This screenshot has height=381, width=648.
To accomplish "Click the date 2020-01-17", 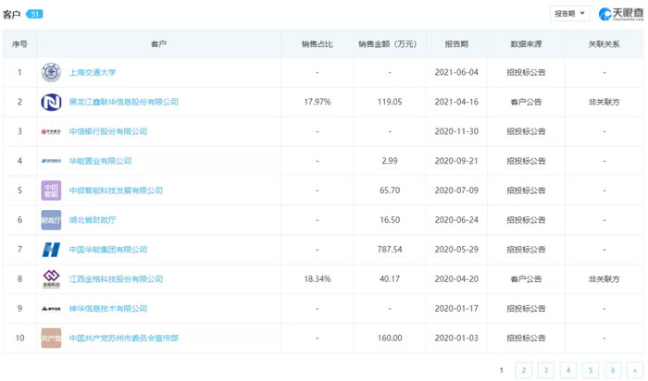I will point(456,309).
